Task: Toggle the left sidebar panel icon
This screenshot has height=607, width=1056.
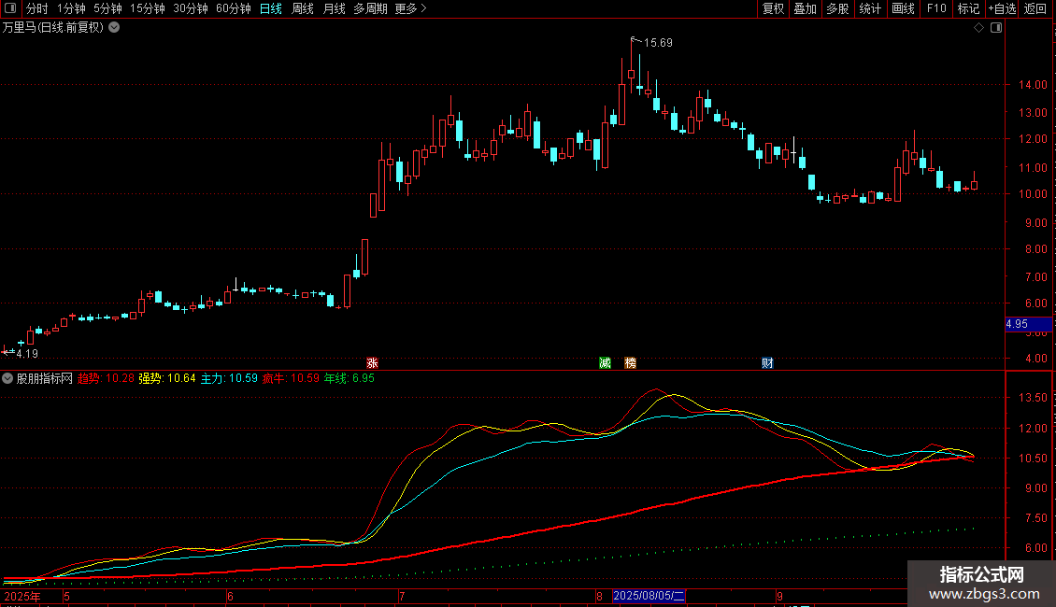Action: pyautogui.click(x=10, y=8)
